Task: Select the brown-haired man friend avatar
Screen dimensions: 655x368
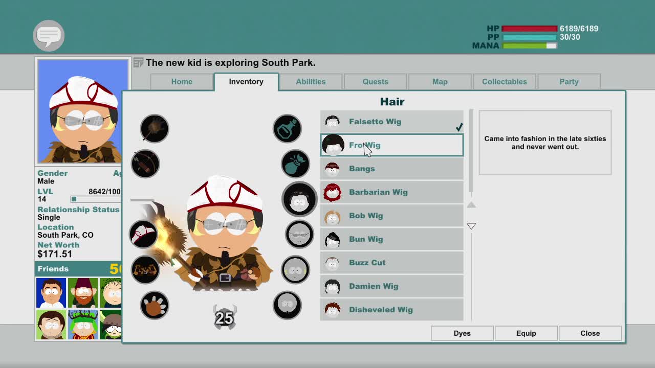Action: (51, 293)
